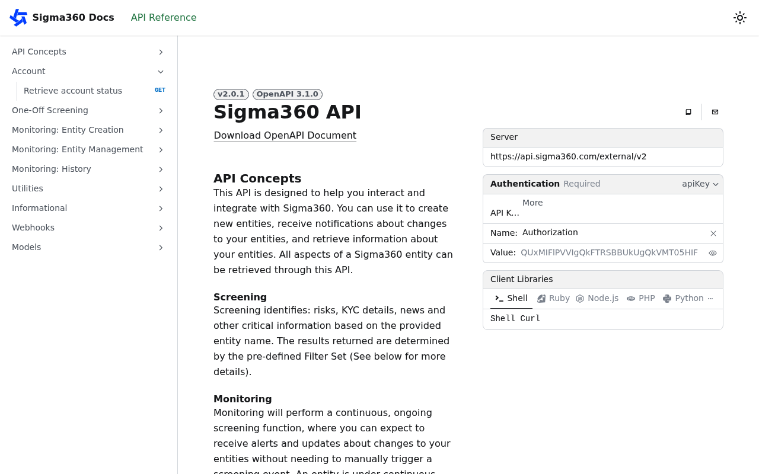Select the Python client library tab
This screenshot has height=474, width=759.
[x=683, y=299]
